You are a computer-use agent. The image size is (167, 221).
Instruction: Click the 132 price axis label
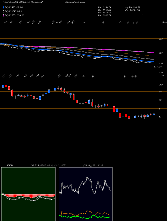pyautogui.click(x=161, y=39)
